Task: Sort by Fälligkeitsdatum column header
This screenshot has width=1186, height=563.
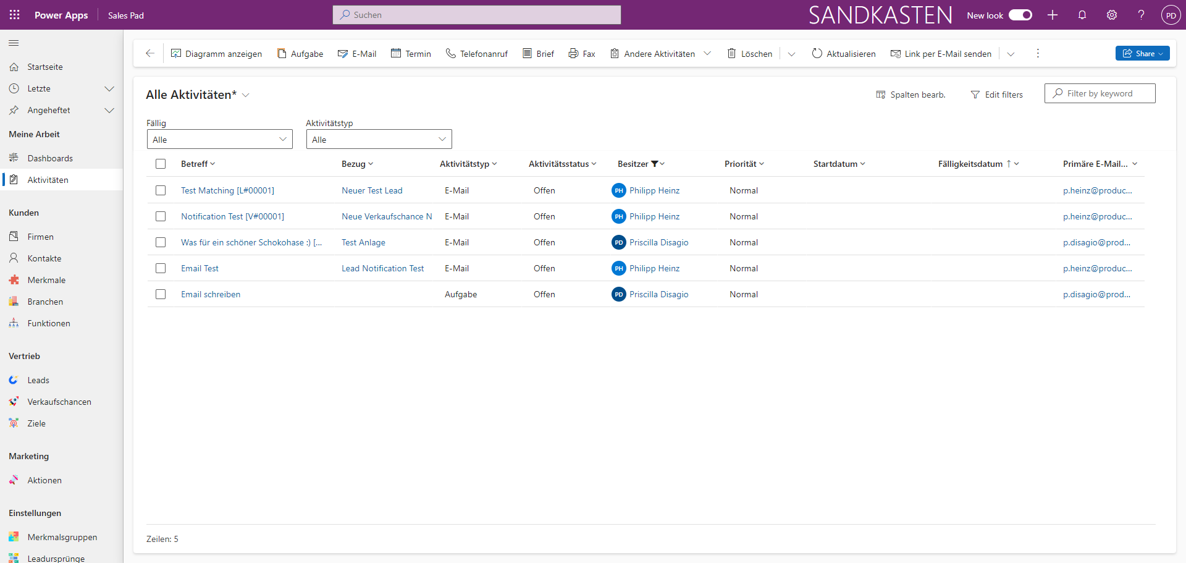Action: click(x=978, y=164)
